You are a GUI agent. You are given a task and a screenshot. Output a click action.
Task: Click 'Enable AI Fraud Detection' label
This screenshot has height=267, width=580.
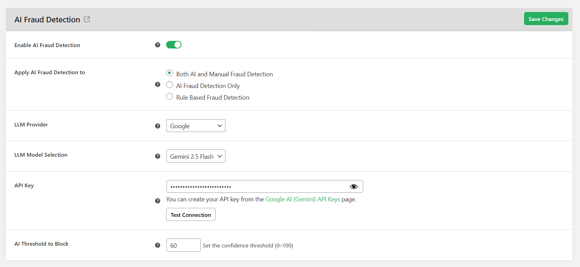coord(47,45)
